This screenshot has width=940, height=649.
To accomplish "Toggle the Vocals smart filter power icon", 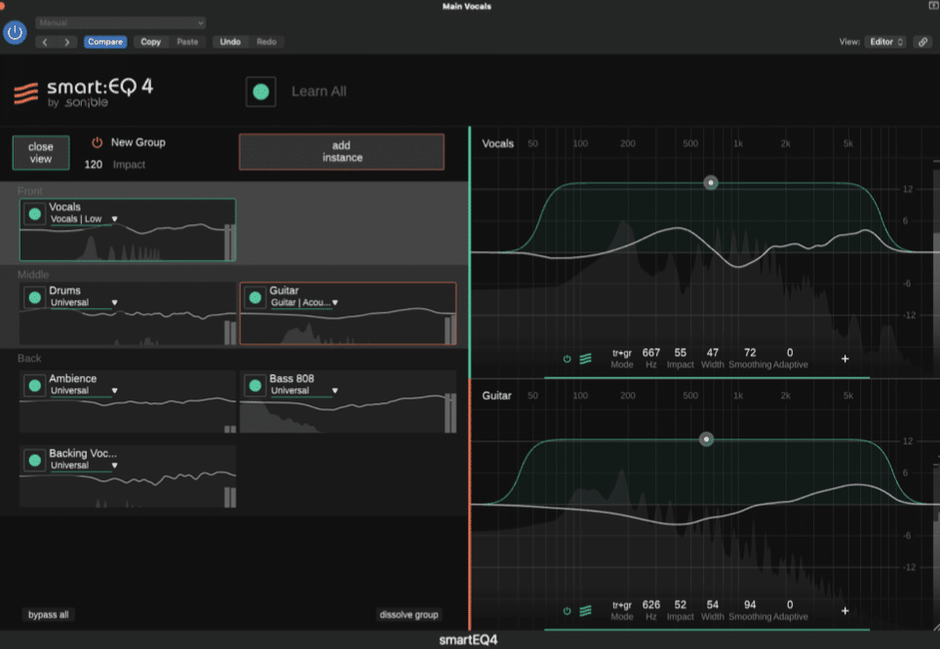I will (x=567, y=359).
